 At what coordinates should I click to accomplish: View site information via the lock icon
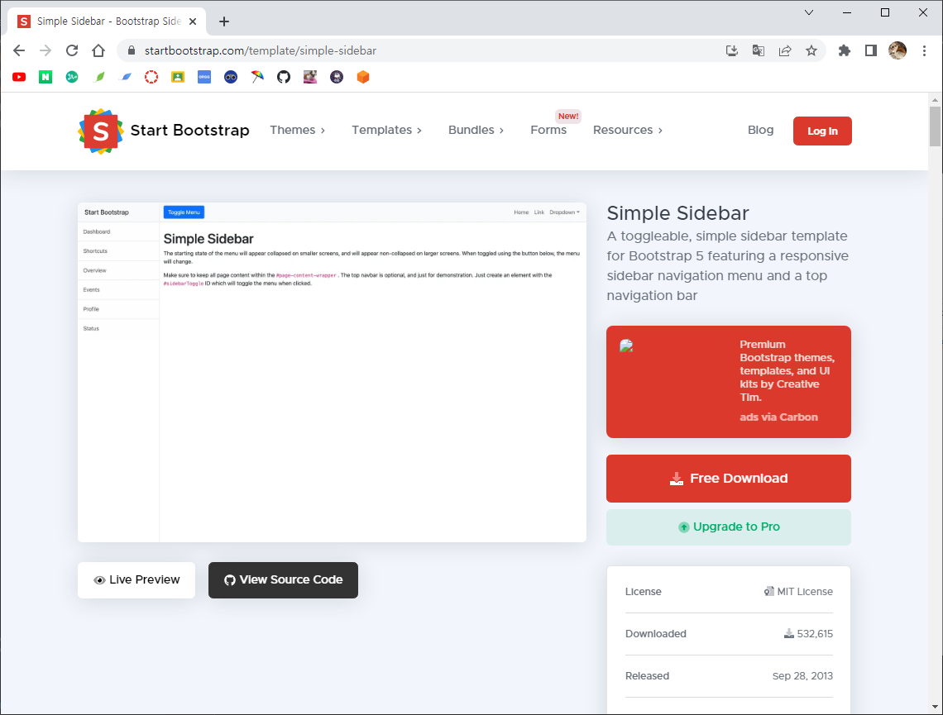(x=131, y=50)
